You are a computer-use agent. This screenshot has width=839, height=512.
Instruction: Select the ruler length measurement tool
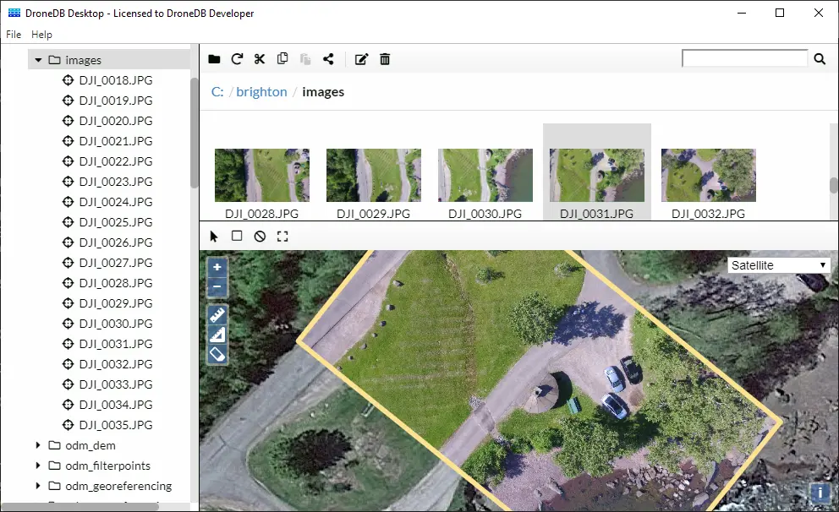click(217, 316)
